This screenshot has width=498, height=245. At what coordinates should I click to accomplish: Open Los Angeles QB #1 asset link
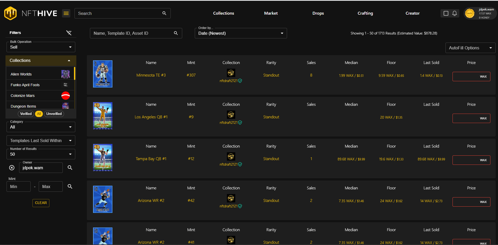[151, 117]
